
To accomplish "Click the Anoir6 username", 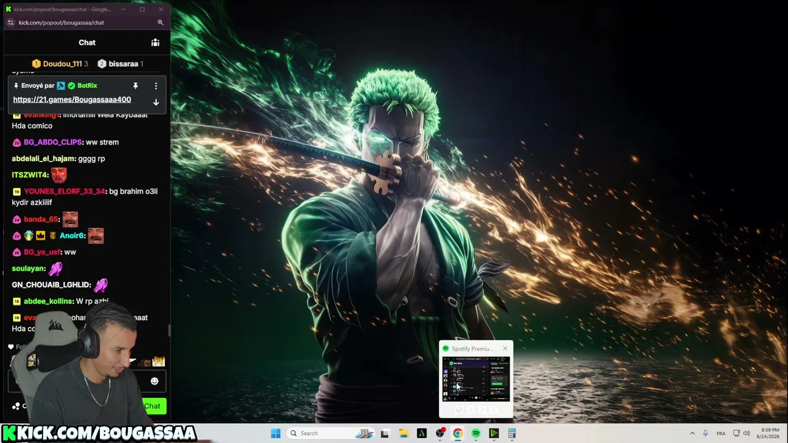I will (x=71, y=236).
